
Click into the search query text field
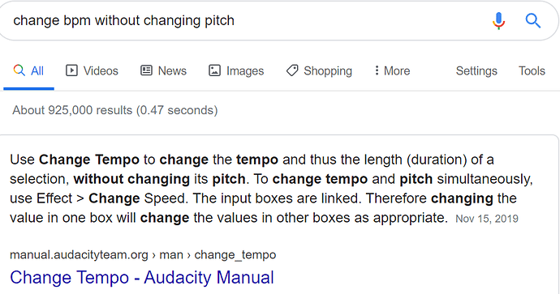243,21
